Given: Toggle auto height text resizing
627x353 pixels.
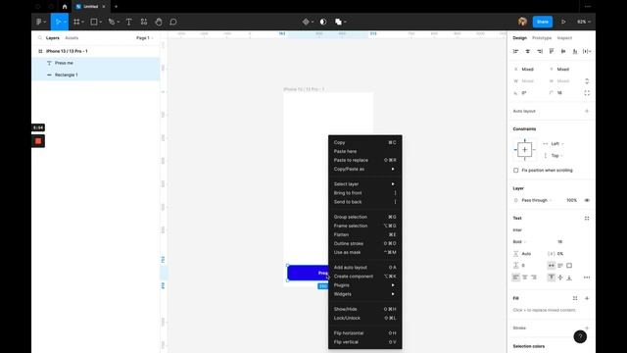Looking at the screenshot, I should point(560,266).
